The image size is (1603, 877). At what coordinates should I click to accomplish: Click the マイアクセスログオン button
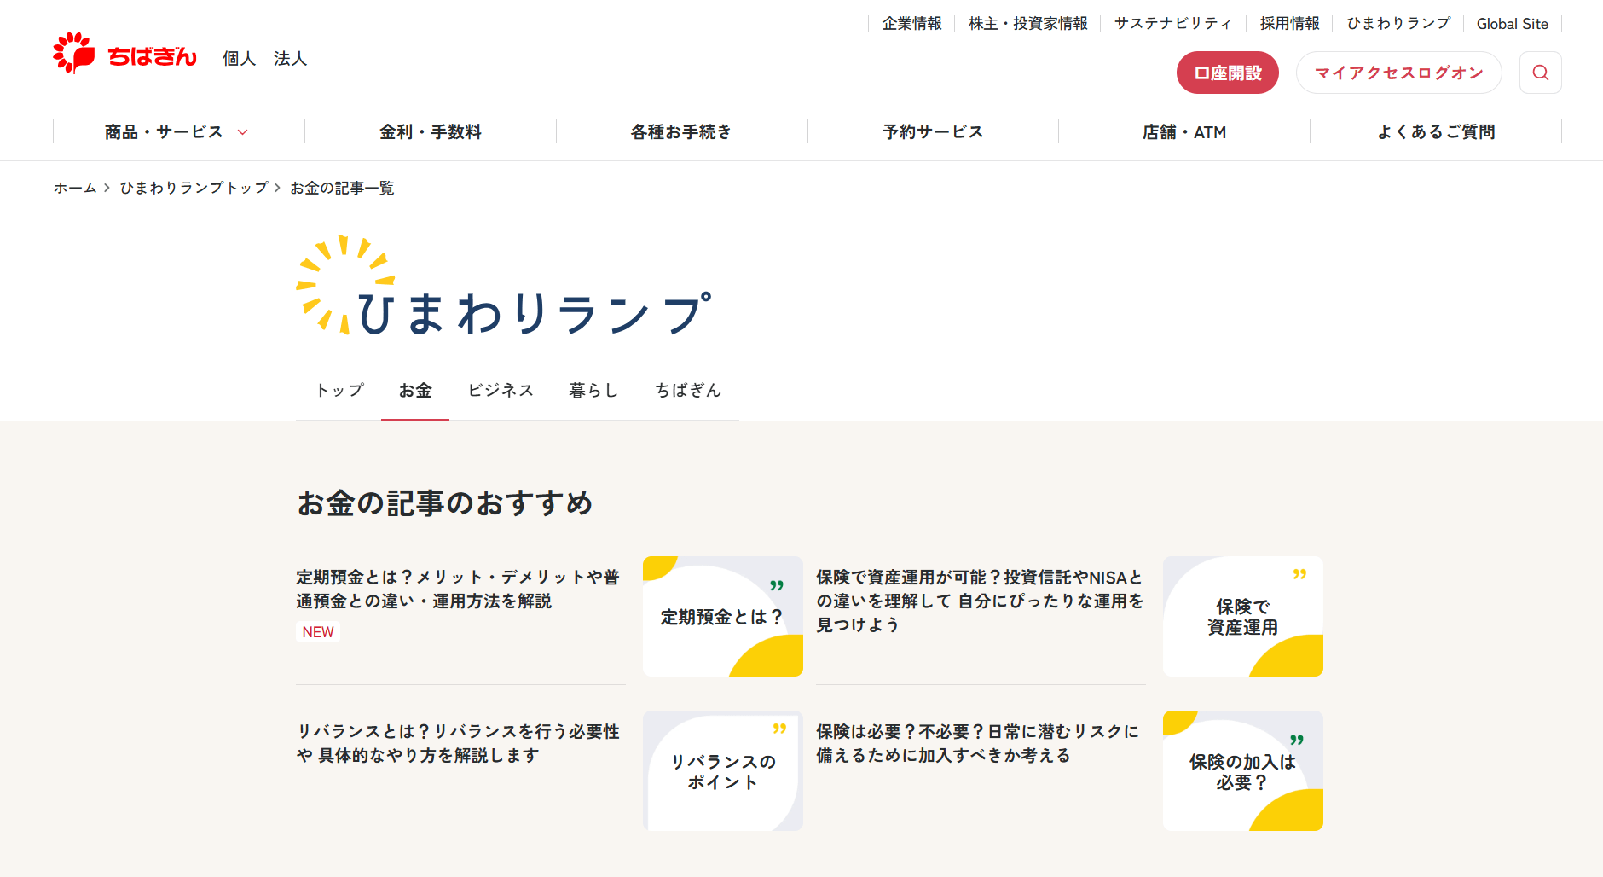[x=1398, y=73]
